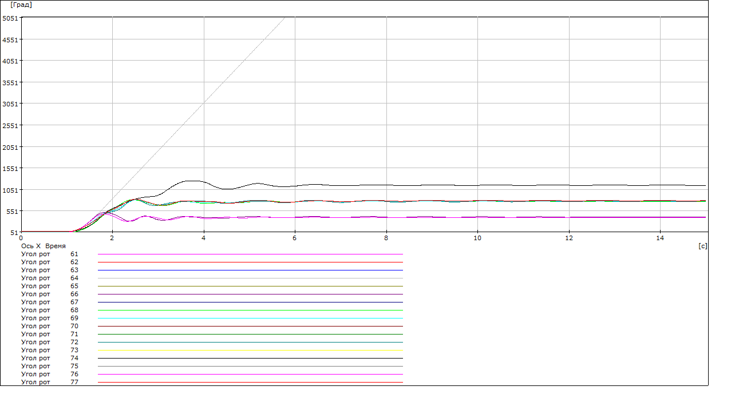731x398 pixels.
Task: Click the X-axis tick label 14
Action: (660, 237)
